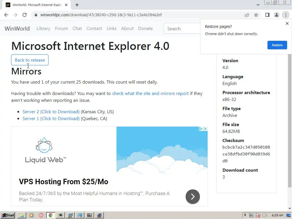Open the Chrome side panel
Image resolution: width=292 pixels, height=219 pixels.
[267, 15]
